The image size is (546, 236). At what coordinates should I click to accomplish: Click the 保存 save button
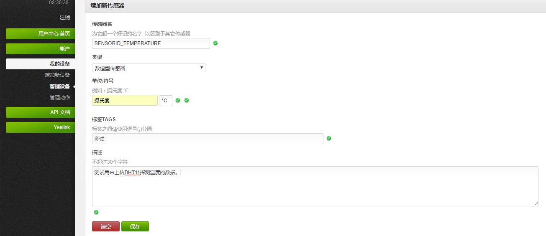pos(135,226)
